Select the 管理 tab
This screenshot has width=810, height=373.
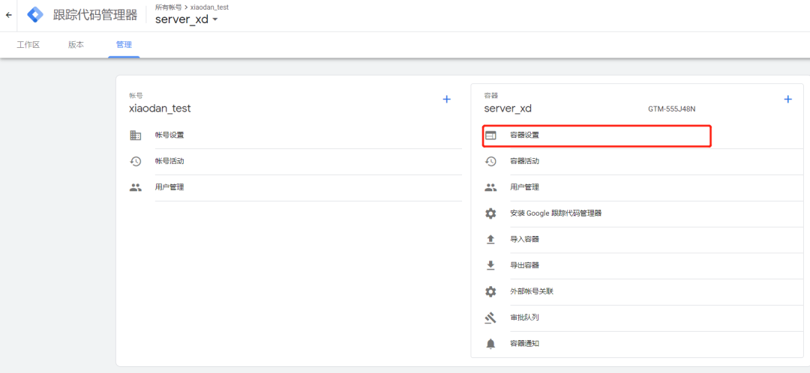pyautogui.click(x=124, y=45)
